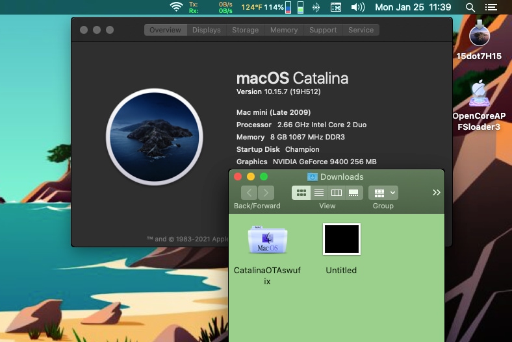
Task: Switch to the Displays tab
Action: tap(207, 30)
